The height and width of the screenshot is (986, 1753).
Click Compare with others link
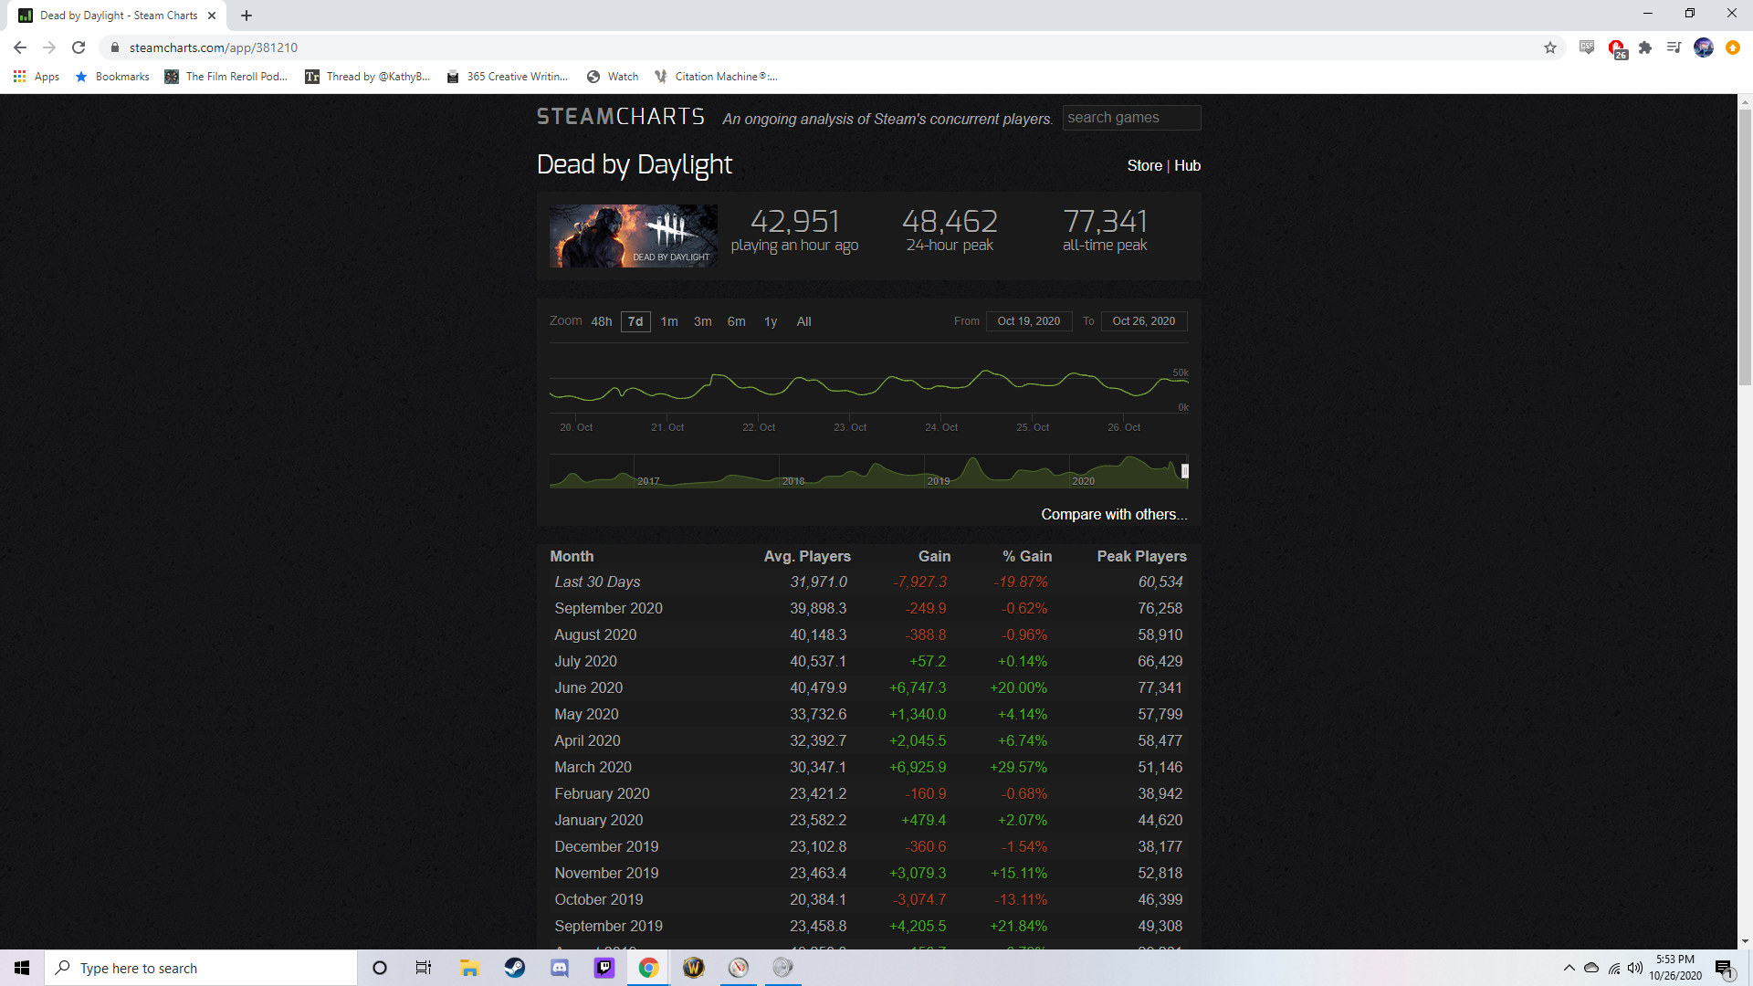1114,514
